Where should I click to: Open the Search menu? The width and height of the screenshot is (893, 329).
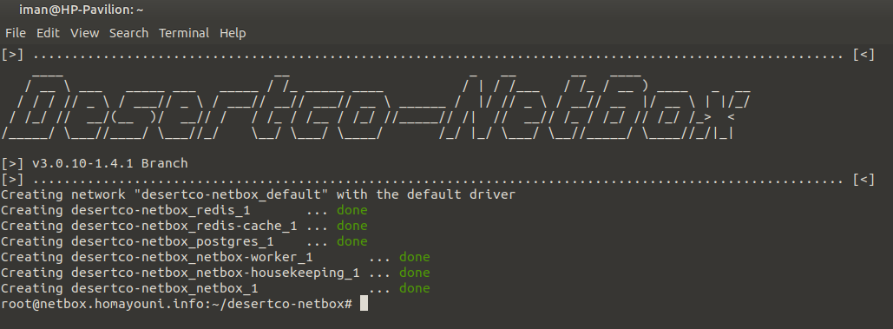point(128,33)
